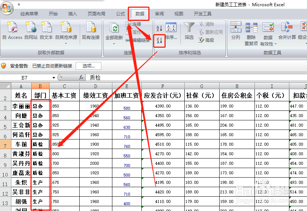Switch to 开始 tab
Image resolution: width=307 pixels, height=211 pixels.
click(x=53, y=14)
